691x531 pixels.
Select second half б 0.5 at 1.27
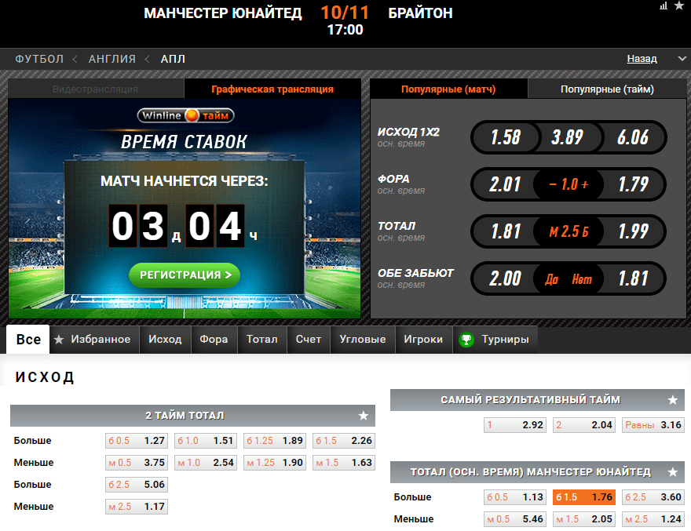[137, 441]
